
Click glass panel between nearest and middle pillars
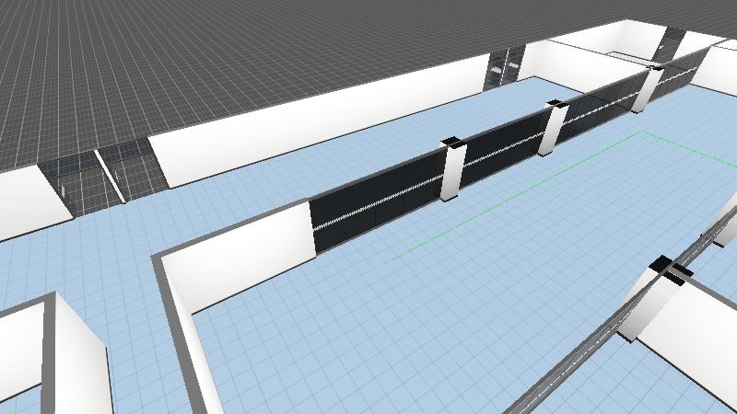pyautogui.click(x=502, y=151)
